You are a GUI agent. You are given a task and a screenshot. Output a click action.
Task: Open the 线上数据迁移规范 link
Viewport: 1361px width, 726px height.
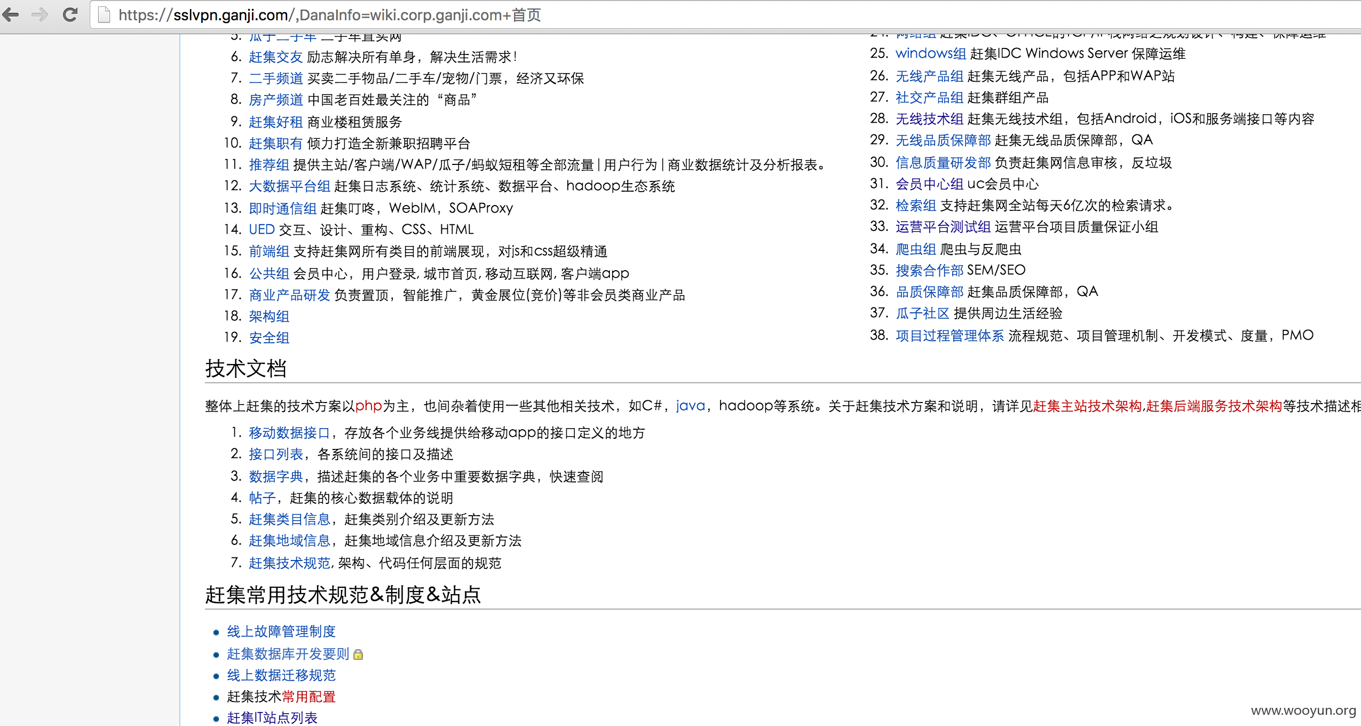pos(281,675)
